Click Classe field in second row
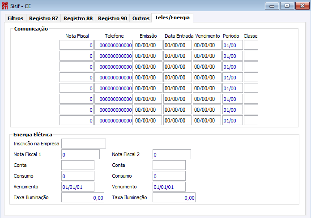 pyautogui.click(x=251, y=56)
